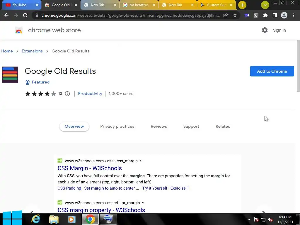Click the gray extension icon in toolbar
Viewport: 300px width, 225px height.
pyautogui.click(x=256, y=15)
